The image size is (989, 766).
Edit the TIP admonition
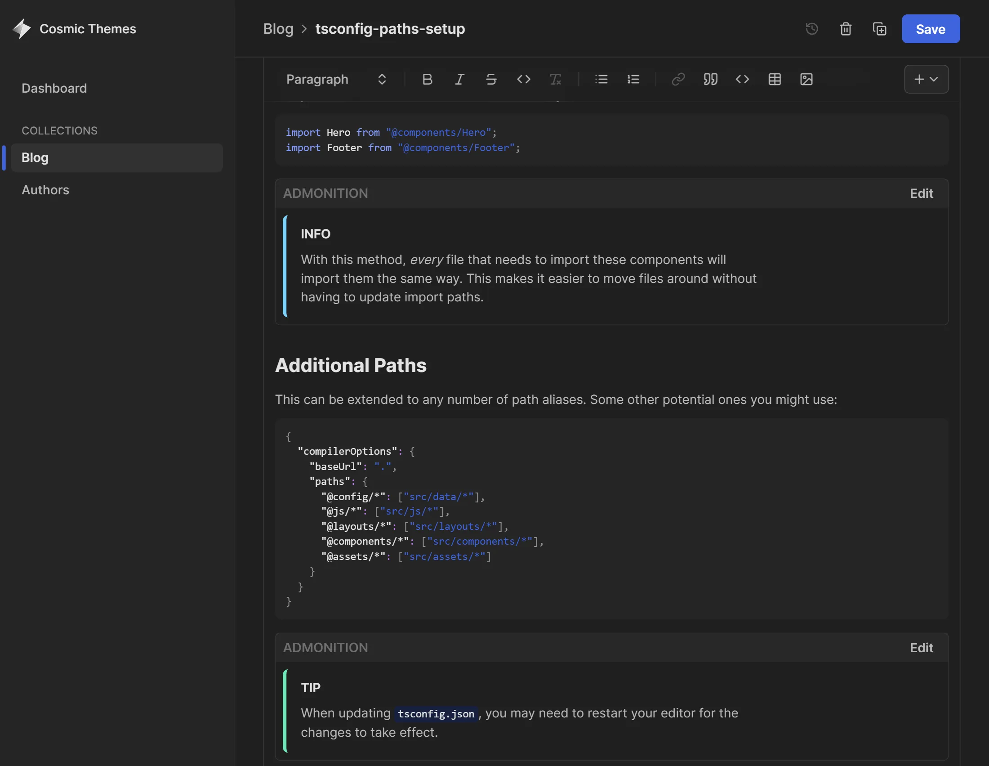click(x=921, y=648)
